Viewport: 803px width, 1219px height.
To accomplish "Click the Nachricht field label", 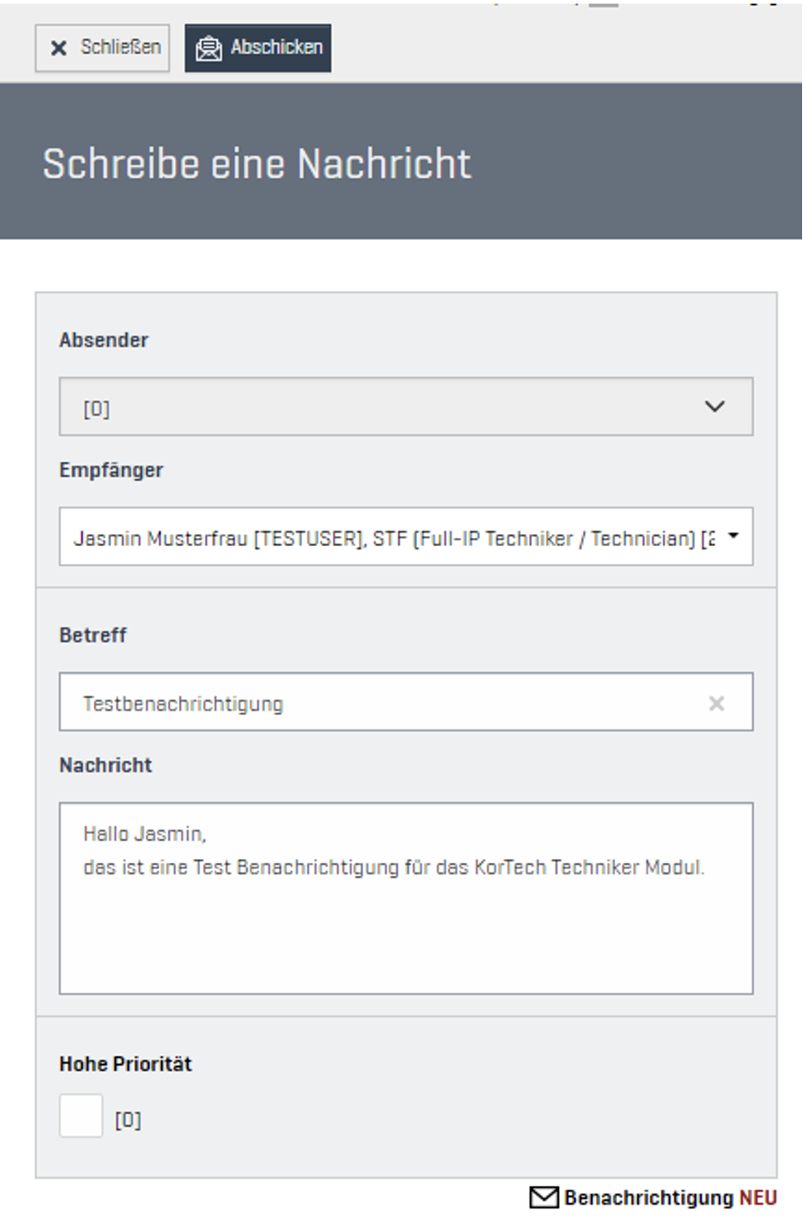I will point(106,765).
